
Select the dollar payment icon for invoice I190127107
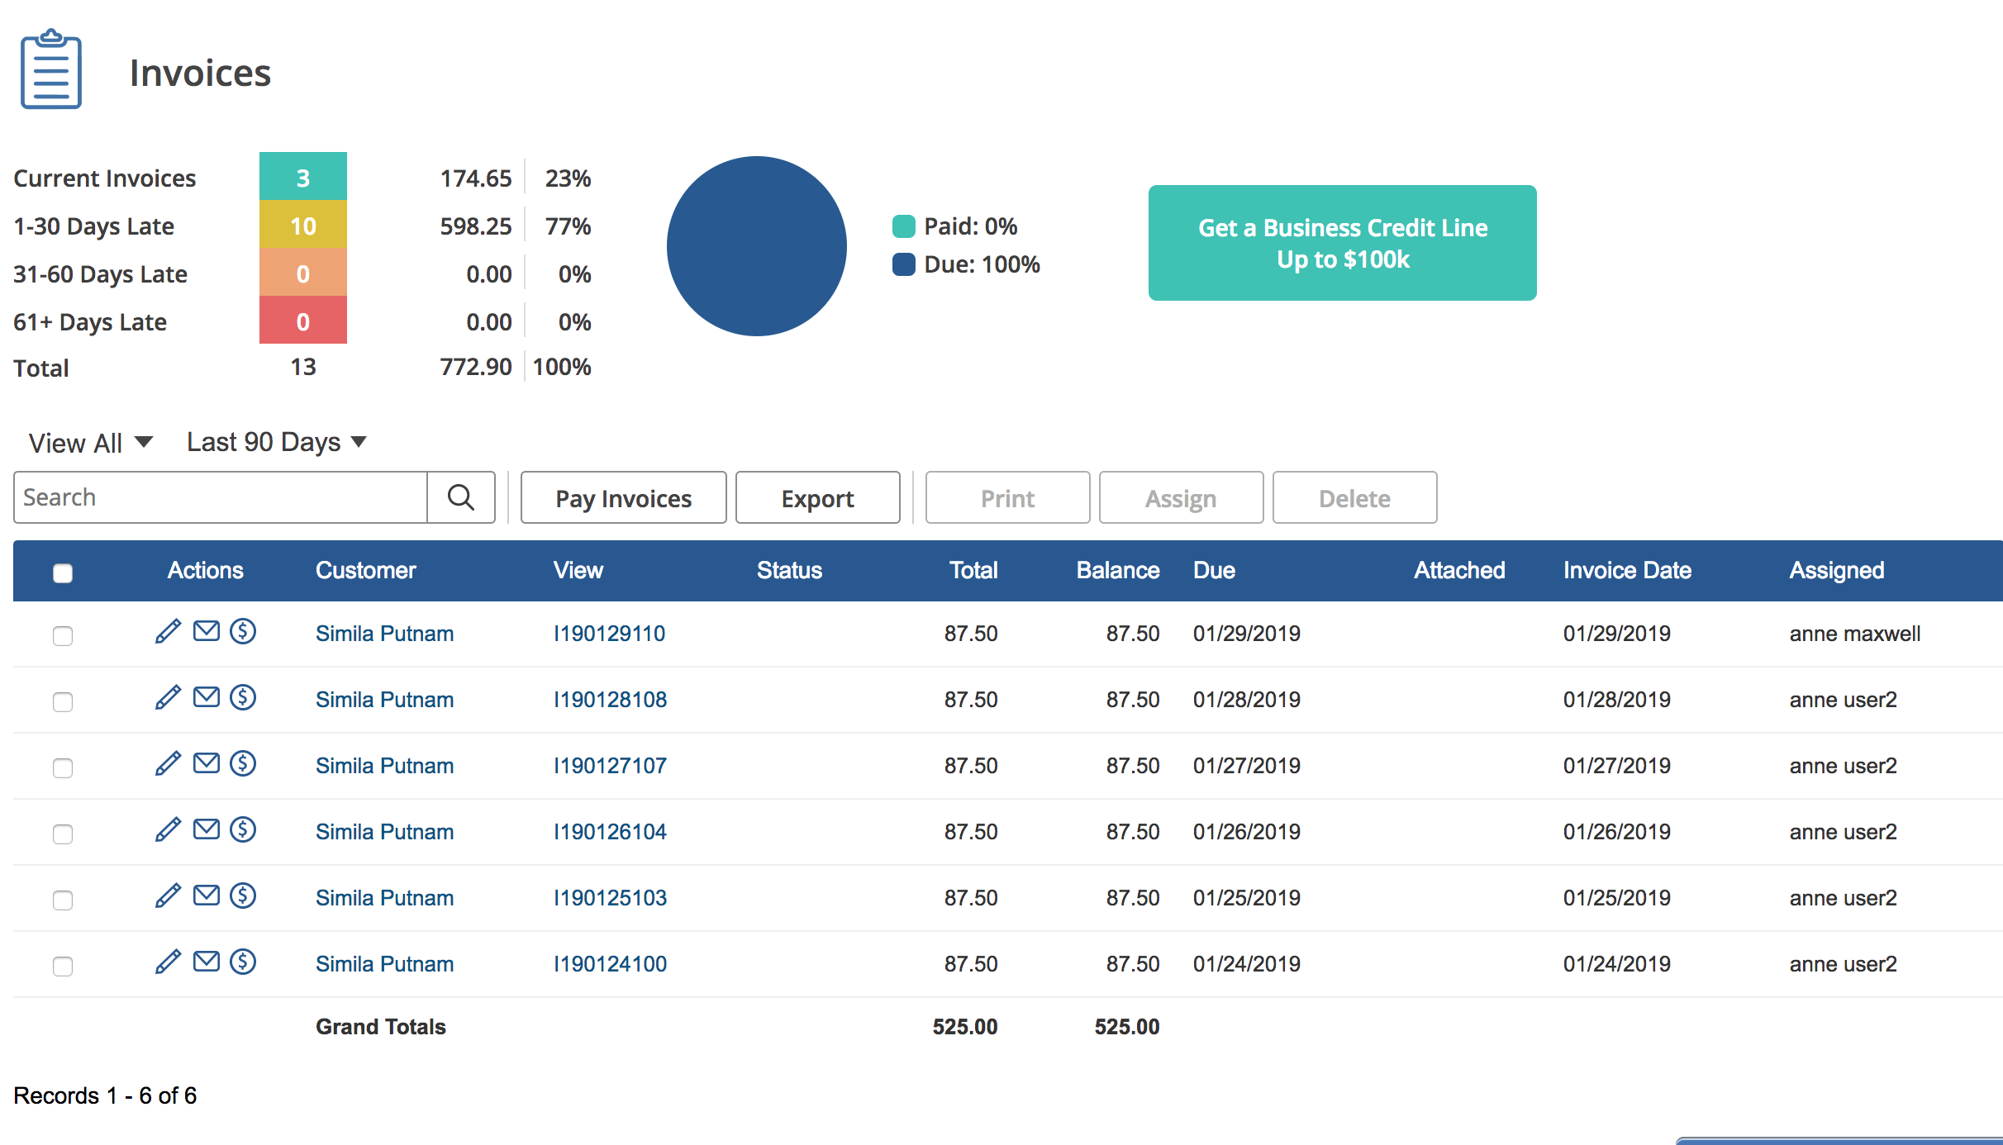242,764
